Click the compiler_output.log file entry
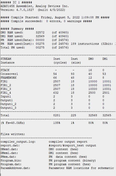This screenshot has height=176, width=116. coord(18,142)
